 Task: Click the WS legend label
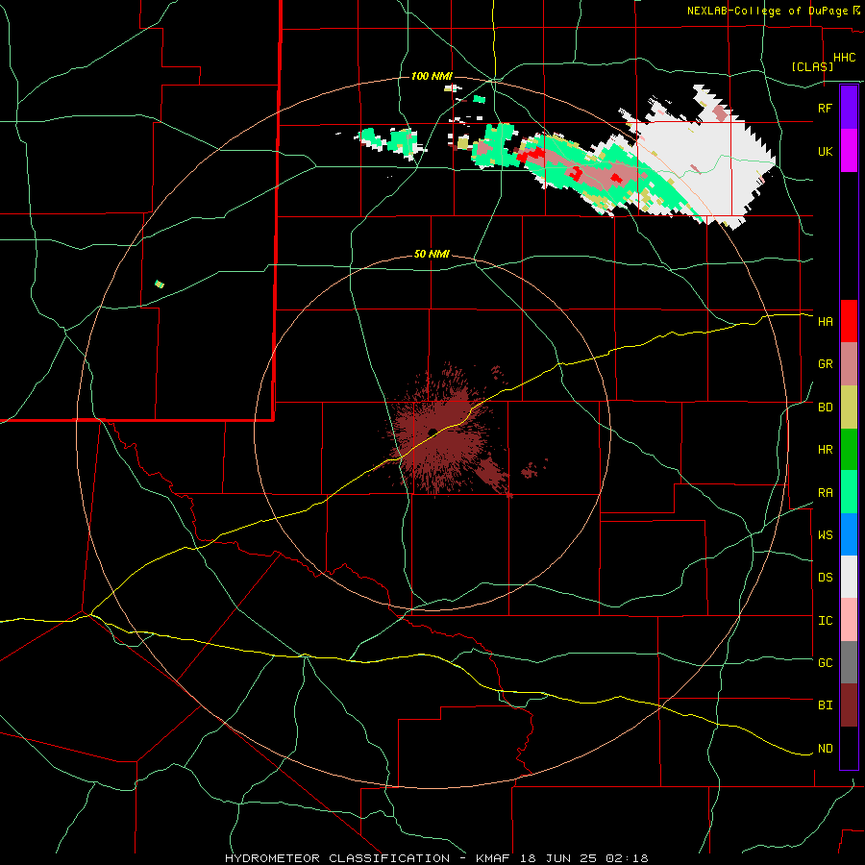pos(825,535)
